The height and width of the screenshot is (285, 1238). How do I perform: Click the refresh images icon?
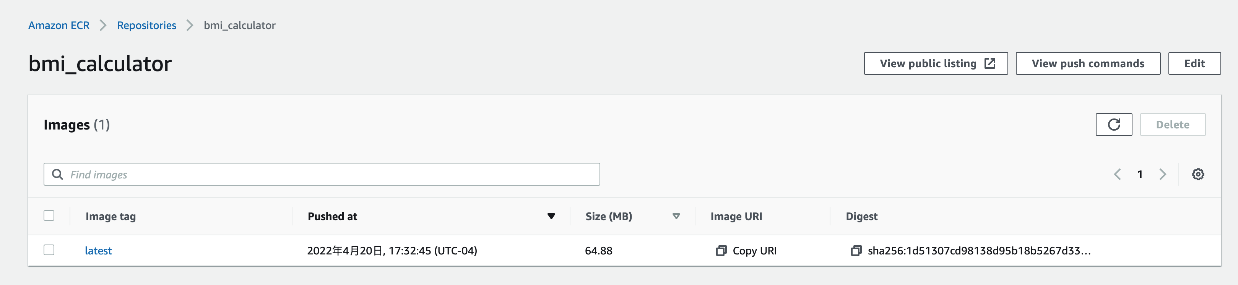[x=1114, y=124]
